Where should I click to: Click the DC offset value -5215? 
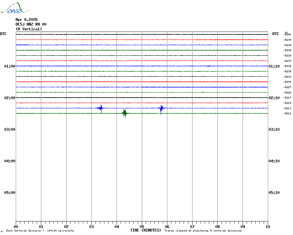(287, 103)
